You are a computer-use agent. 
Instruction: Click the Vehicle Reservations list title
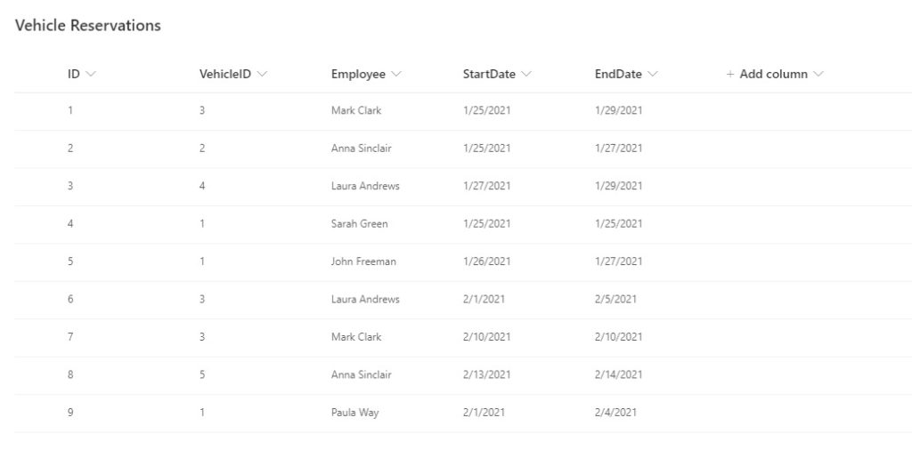pos(88,26)
